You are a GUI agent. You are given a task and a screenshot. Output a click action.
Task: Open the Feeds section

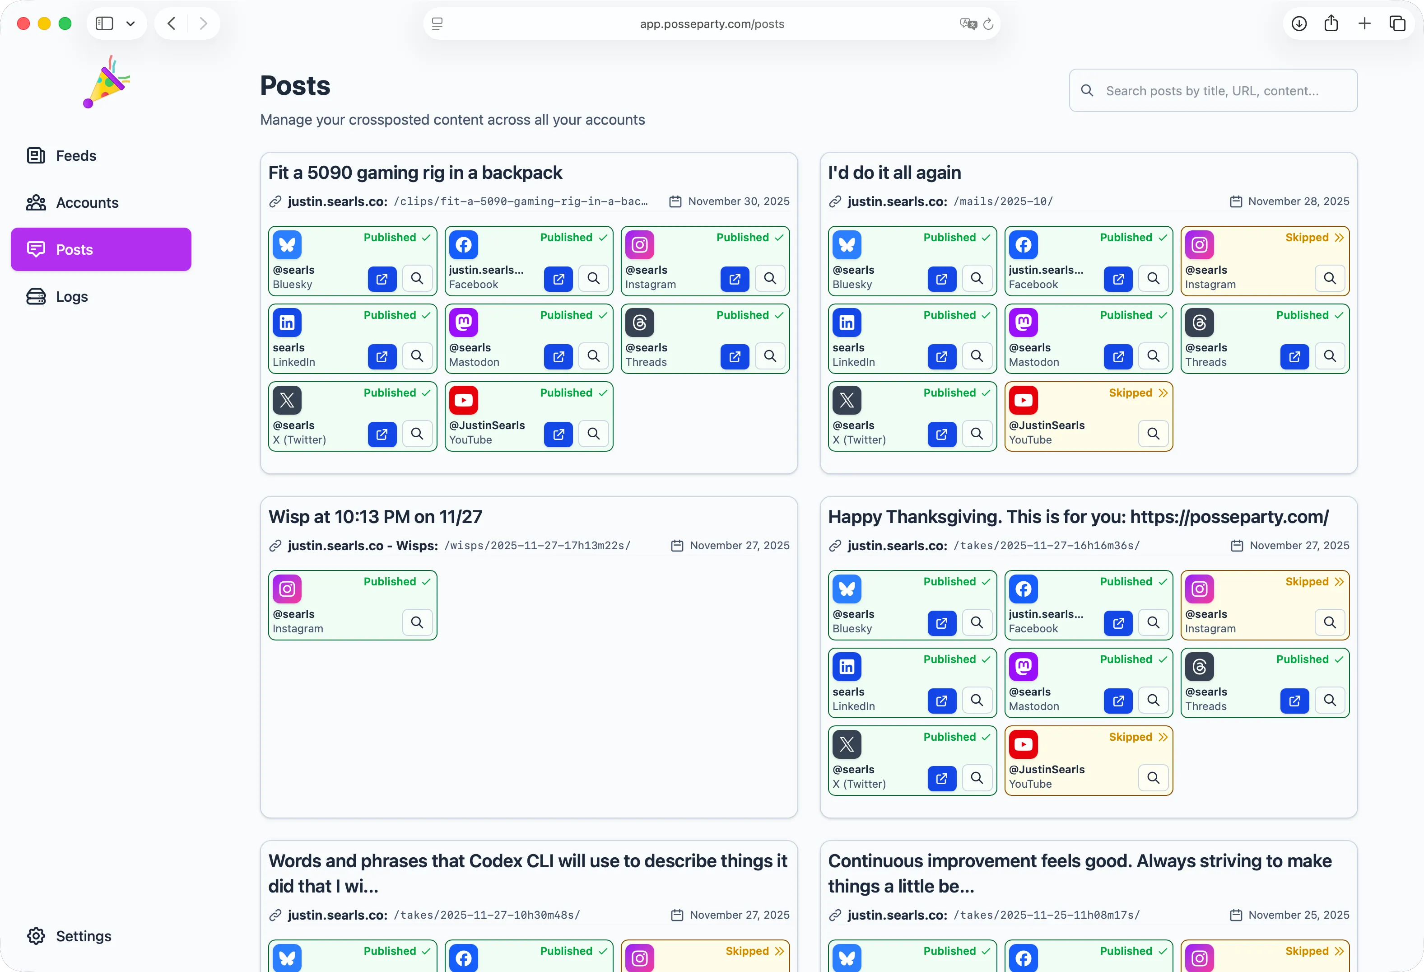click(75, 156)
